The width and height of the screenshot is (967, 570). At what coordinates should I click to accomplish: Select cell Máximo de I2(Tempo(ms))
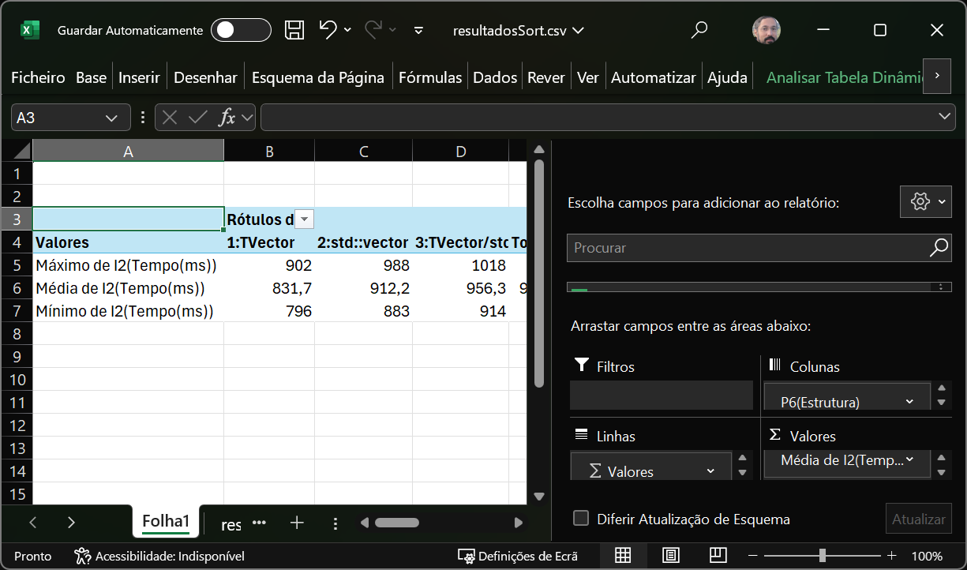(128, 265)
